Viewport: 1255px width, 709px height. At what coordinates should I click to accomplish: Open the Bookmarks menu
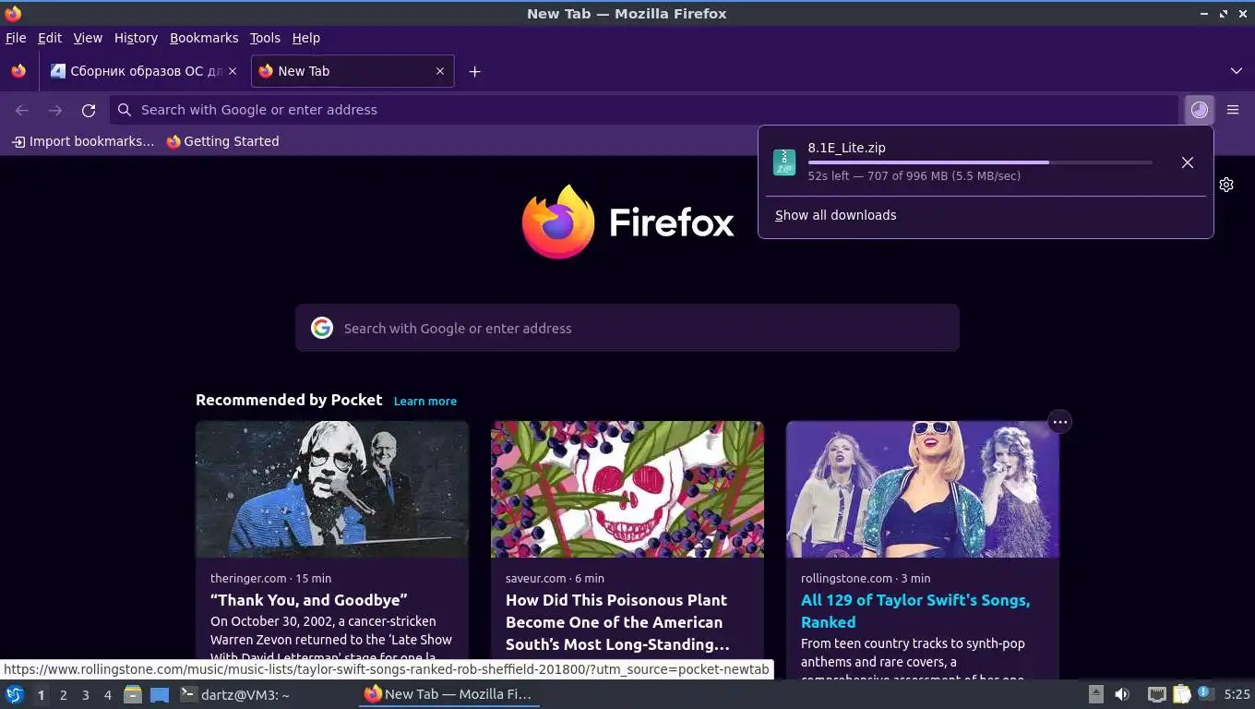pos(204,38)
